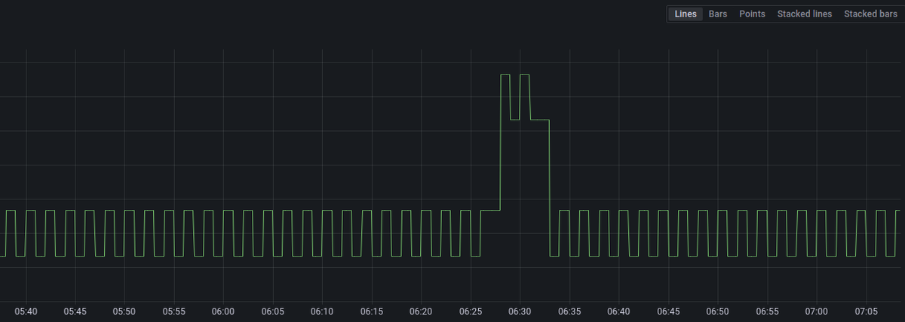Click the 05:45 time axis label

[75, 311]
